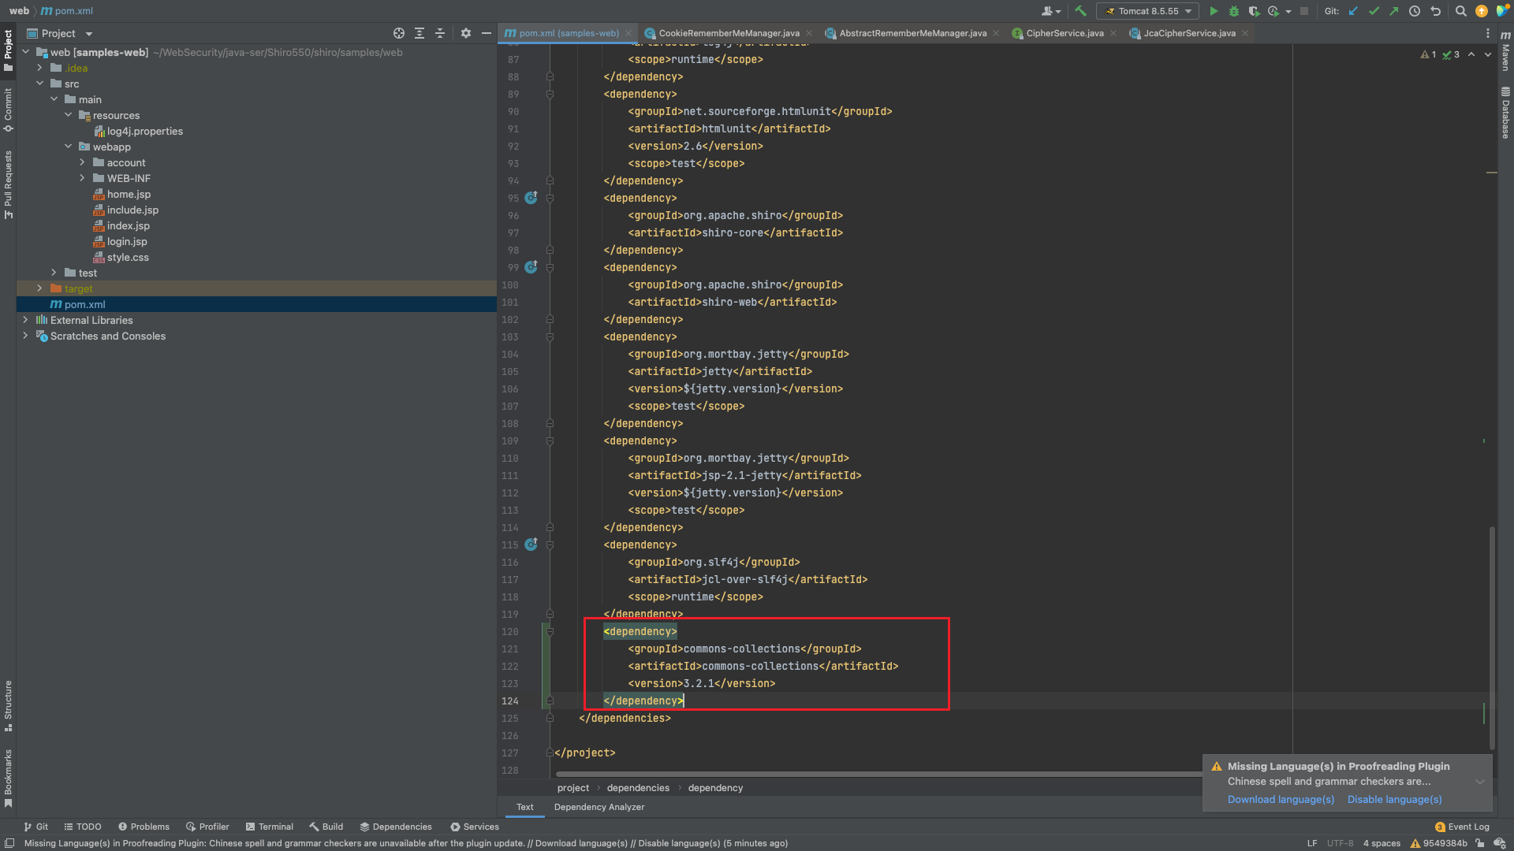The image size is (1514, 851).
Task: Run the Tomcat configuration with the green play button
Action: [1214, 11]
